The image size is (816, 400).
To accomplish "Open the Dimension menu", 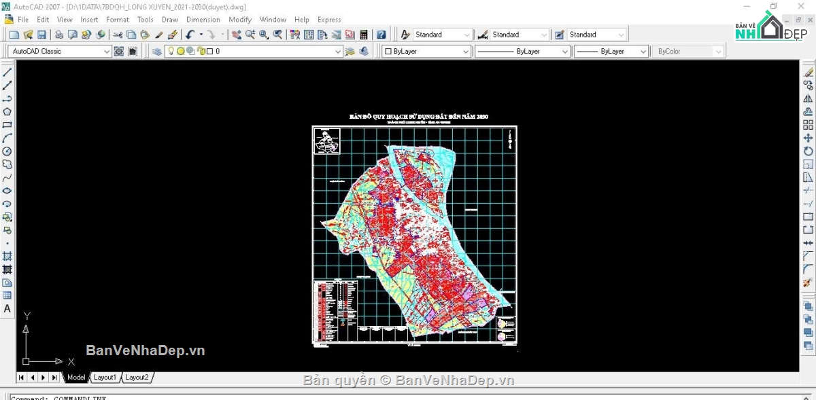I will pos(203,20).
